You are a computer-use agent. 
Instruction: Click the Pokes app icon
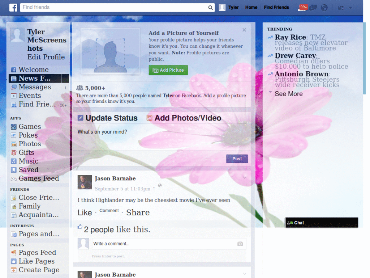pos(14,135)
